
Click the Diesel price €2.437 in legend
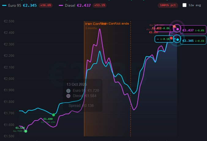[84, 6]
